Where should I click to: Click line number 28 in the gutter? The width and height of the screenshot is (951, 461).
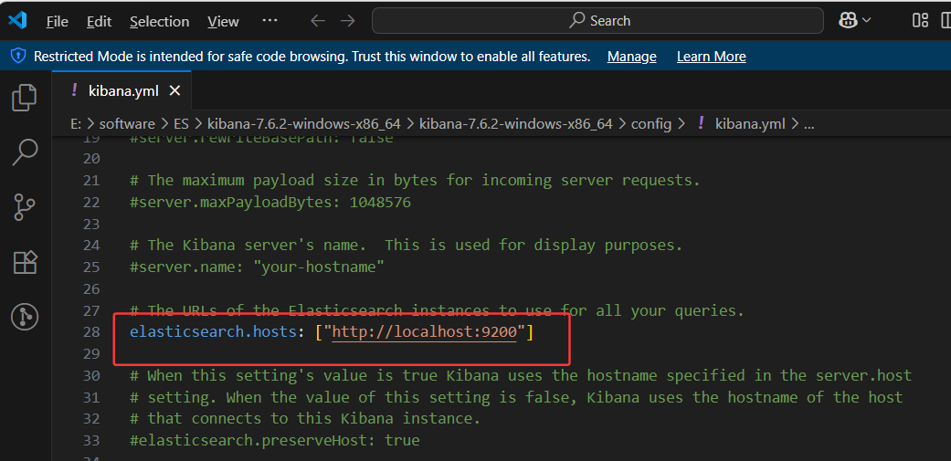90,332
